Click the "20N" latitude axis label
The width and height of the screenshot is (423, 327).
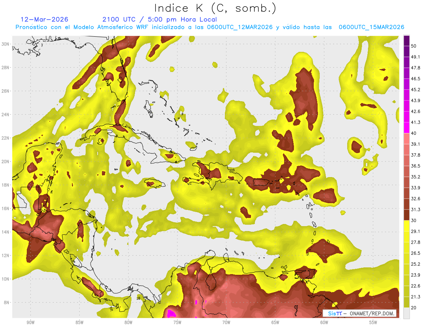[6, 162]
